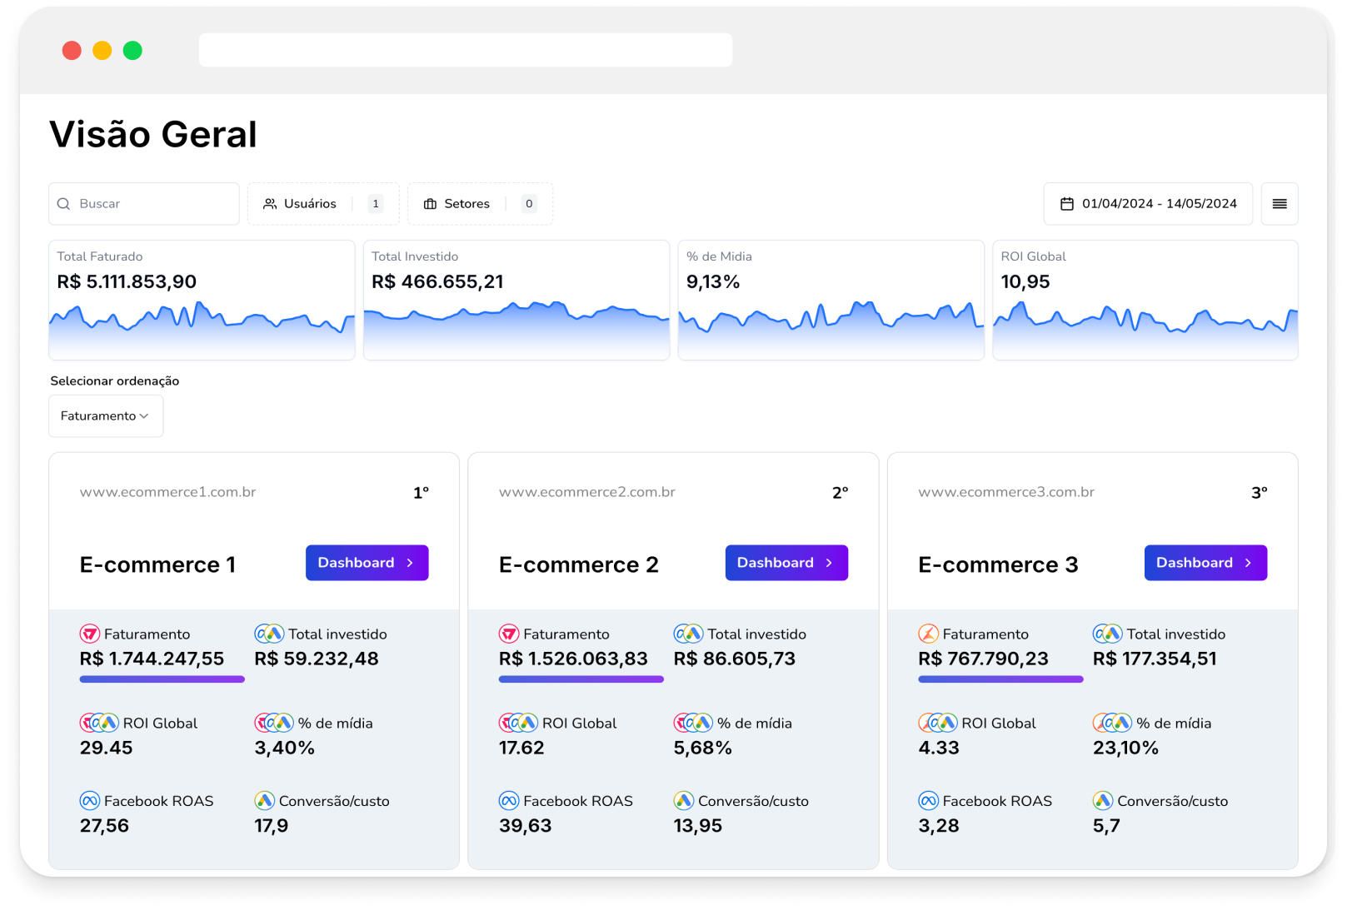Click Conversão/custo Google Ads icon in E-commerce 2
The height and width of the screenshot is (910, 1347).
[x=684, y=801]
